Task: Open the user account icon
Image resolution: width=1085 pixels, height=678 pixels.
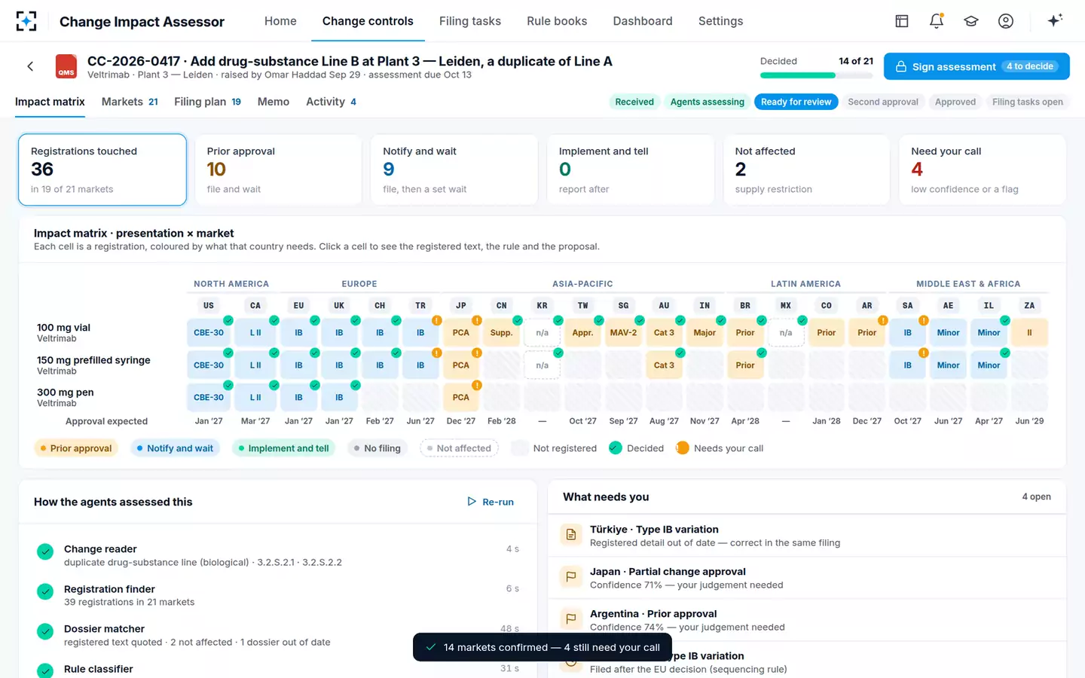Action: (x=1006, y=21)
